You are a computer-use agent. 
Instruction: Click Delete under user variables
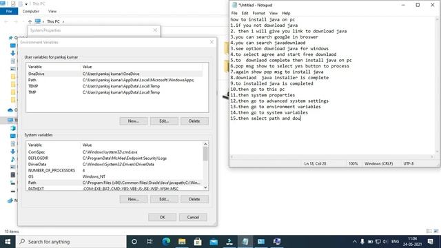(194, 121)
